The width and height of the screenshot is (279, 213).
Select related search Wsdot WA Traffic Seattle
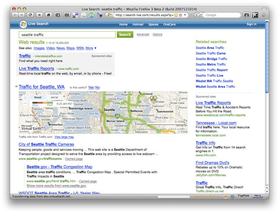click(x=214, y=81)
